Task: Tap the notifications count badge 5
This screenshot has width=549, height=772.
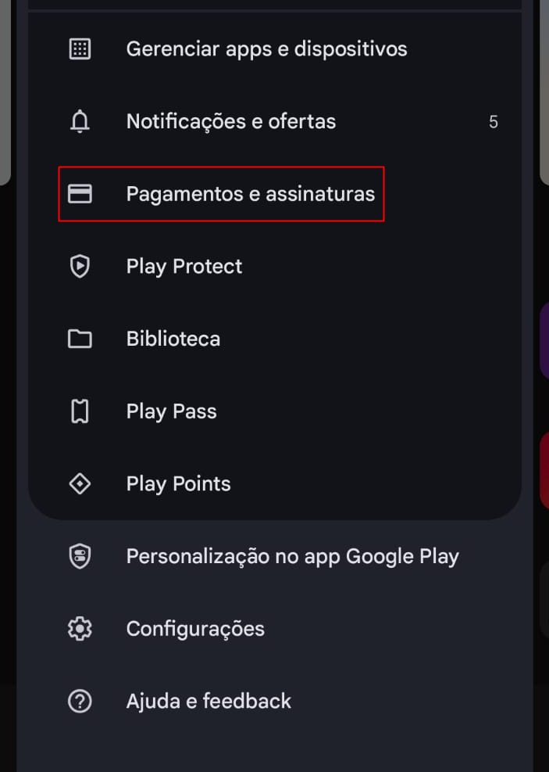Action: pos(494,121)
